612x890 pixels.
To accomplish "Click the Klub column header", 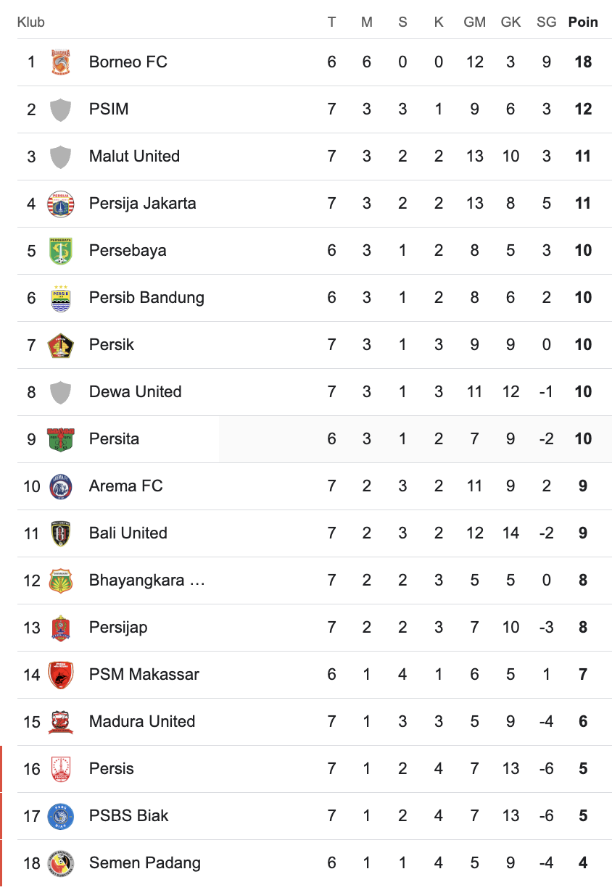I will [31, 22].
